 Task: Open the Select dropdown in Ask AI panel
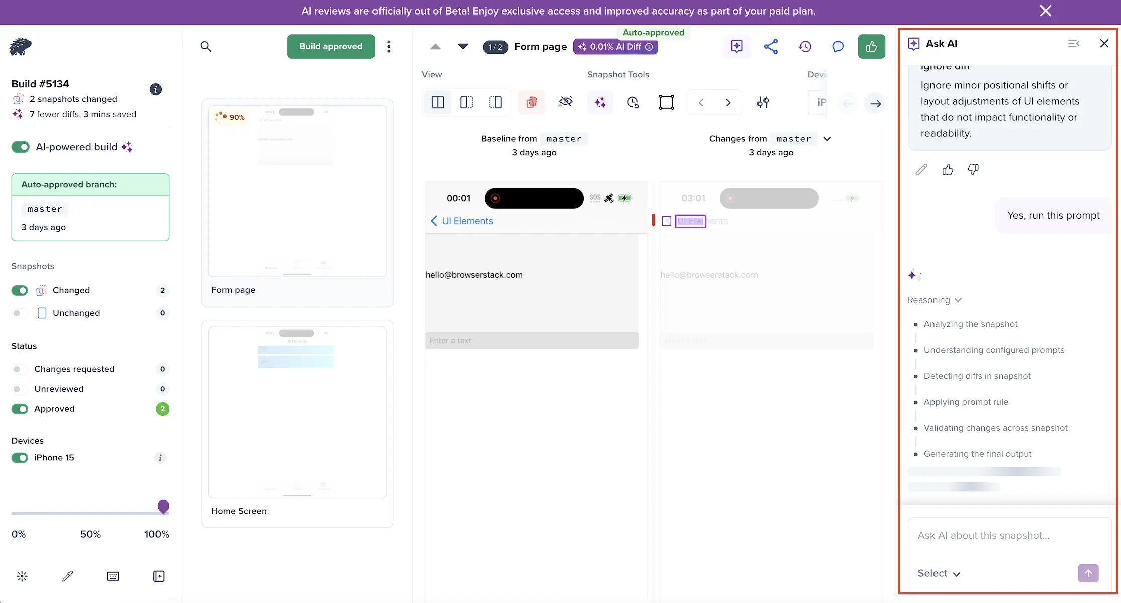click(939, 573)
